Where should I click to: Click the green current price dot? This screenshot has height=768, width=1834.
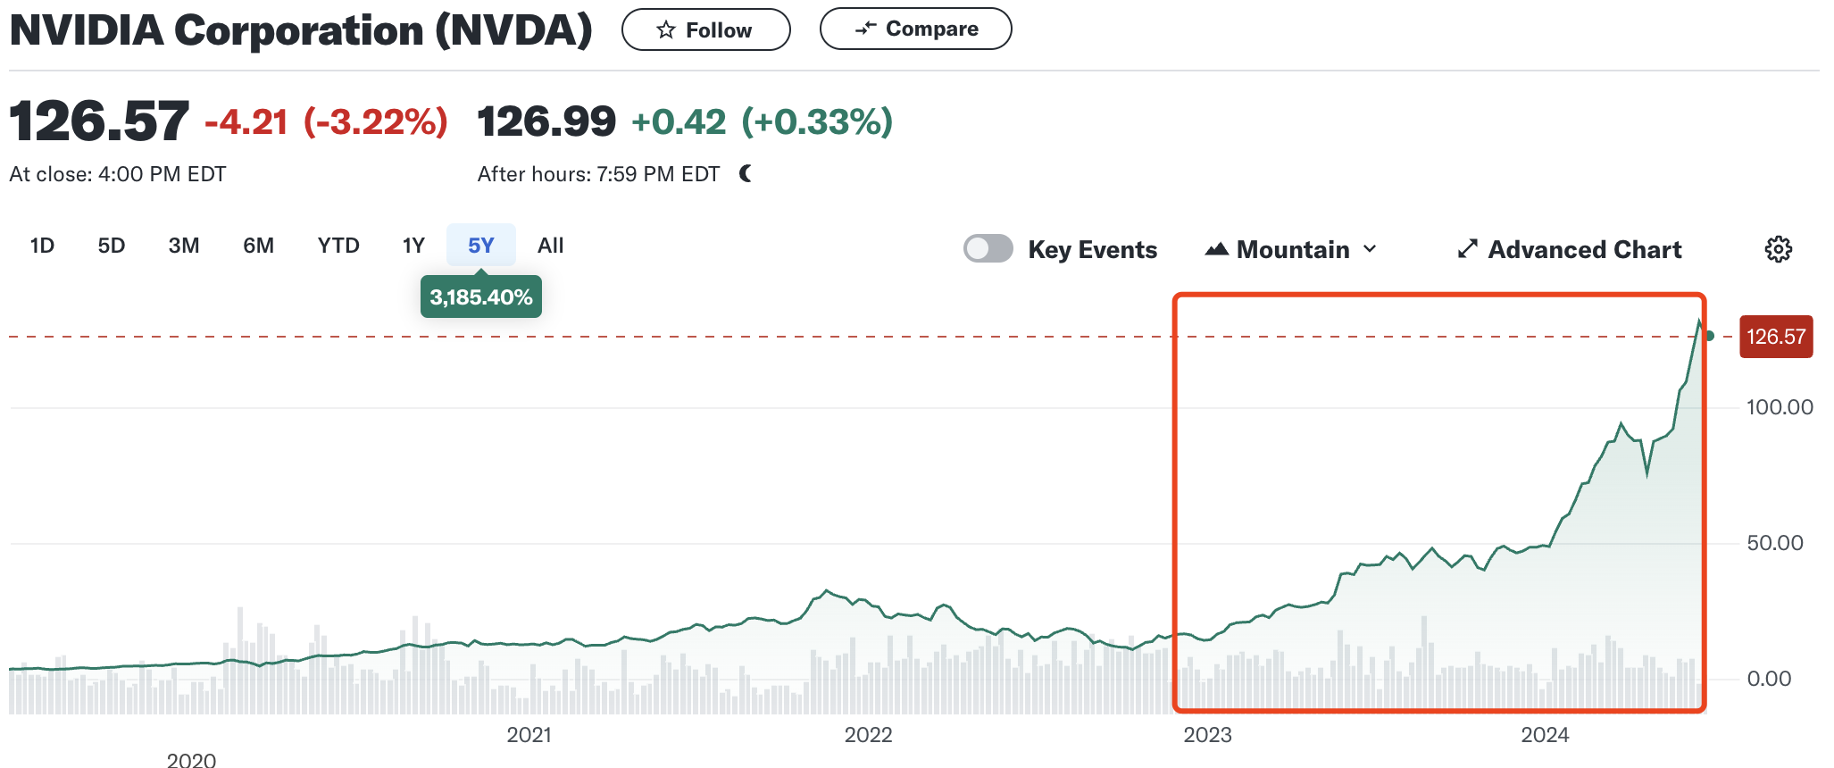click(1709, 336)
